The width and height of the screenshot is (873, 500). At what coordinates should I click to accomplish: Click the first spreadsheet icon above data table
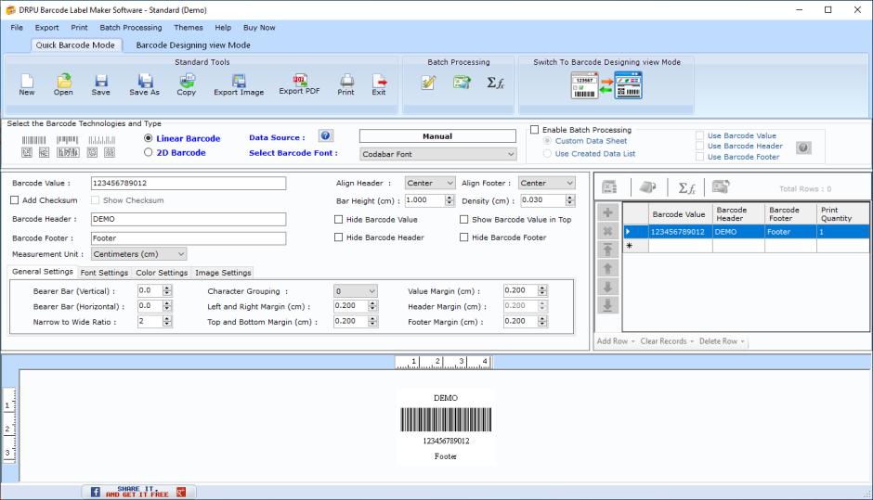[609, 187]
